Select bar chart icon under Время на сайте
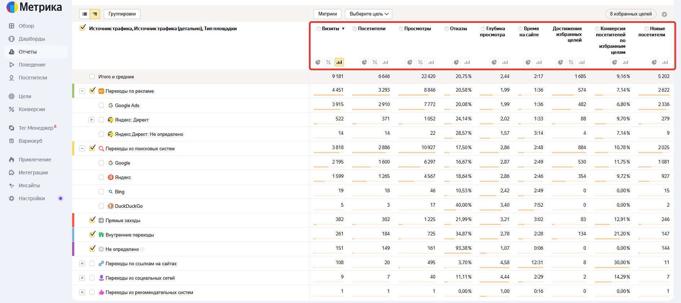This screenshot has height=303, width=681. pyautogui.click(x=539, y=62)
